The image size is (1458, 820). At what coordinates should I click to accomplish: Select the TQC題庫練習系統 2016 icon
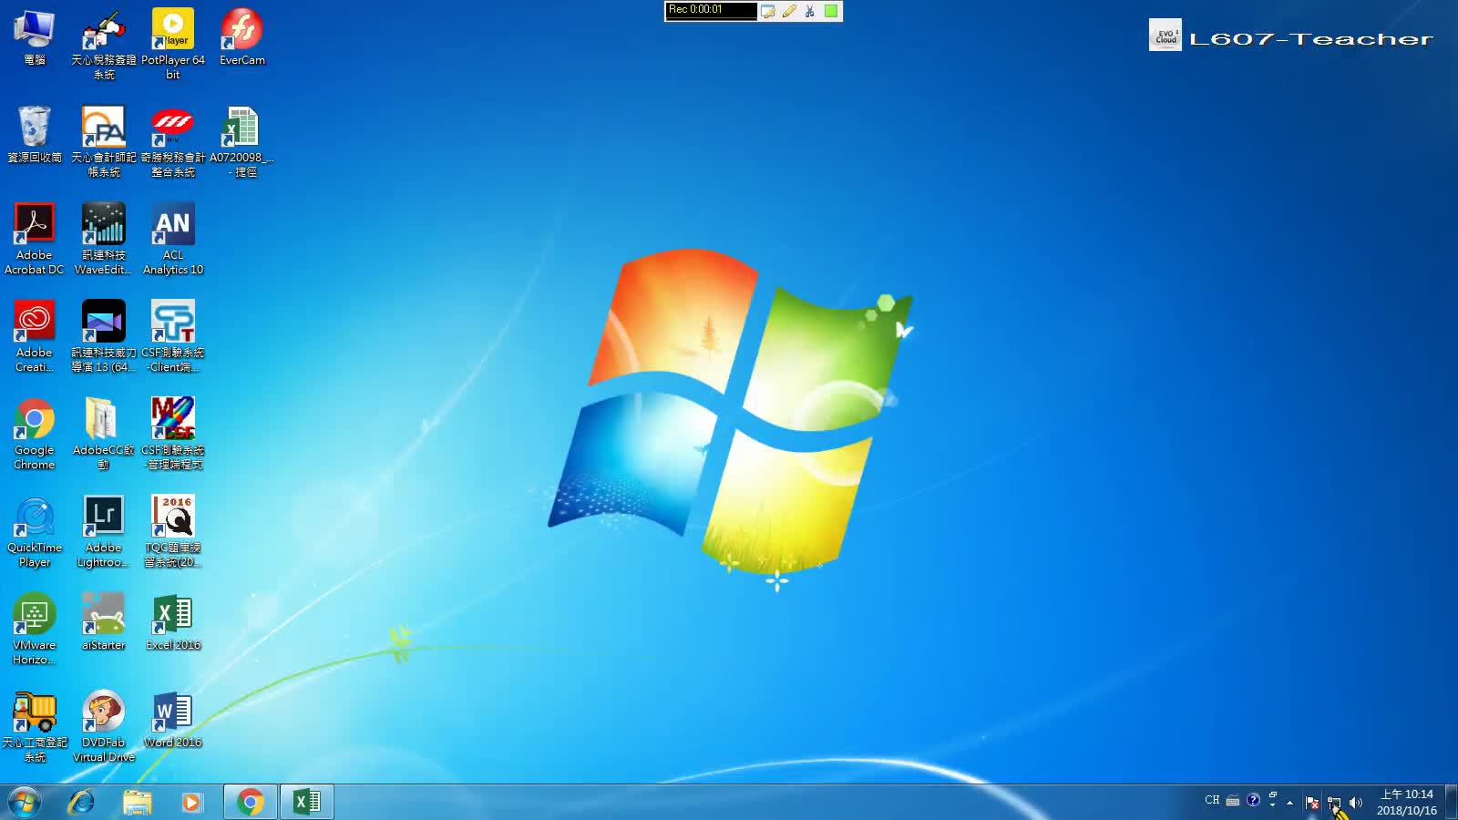pos(173,532)
